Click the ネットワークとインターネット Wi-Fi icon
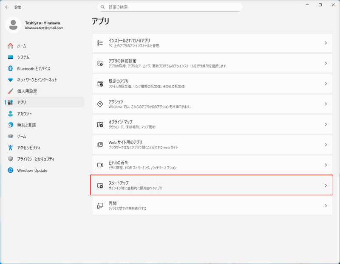 coord(11,80)
